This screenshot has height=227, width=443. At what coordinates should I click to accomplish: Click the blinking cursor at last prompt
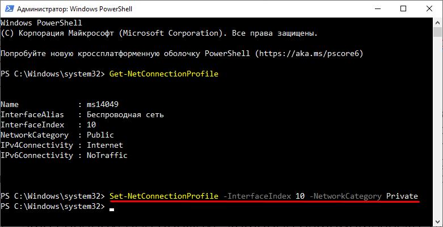112,210
